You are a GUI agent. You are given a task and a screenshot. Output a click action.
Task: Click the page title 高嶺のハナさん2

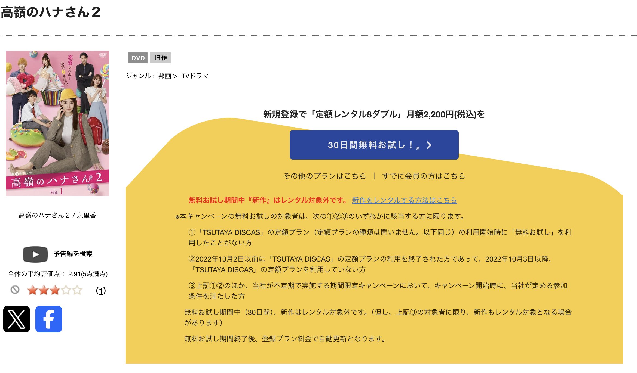click(x=51, y=12)
